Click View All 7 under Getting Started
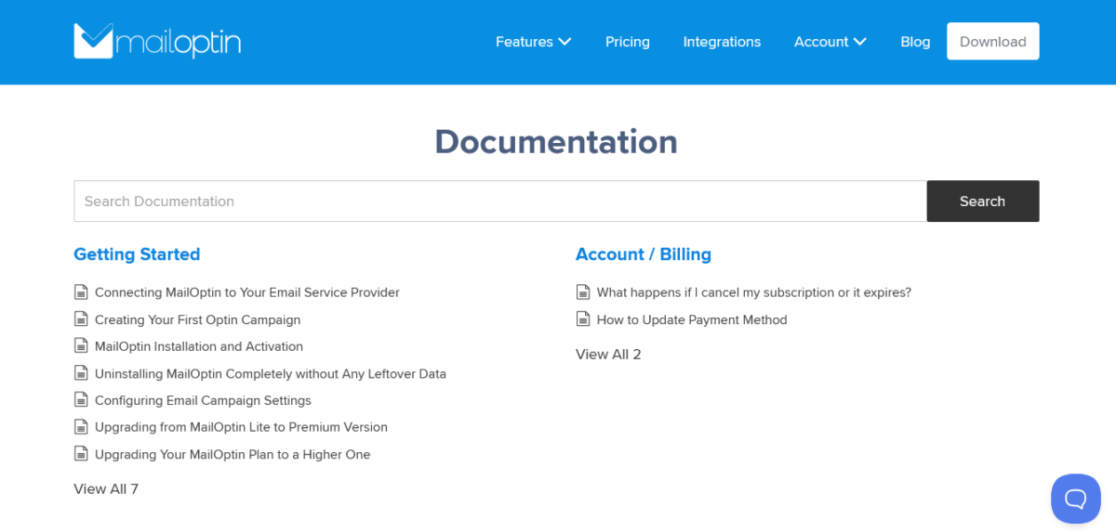 tap(106, 488)
